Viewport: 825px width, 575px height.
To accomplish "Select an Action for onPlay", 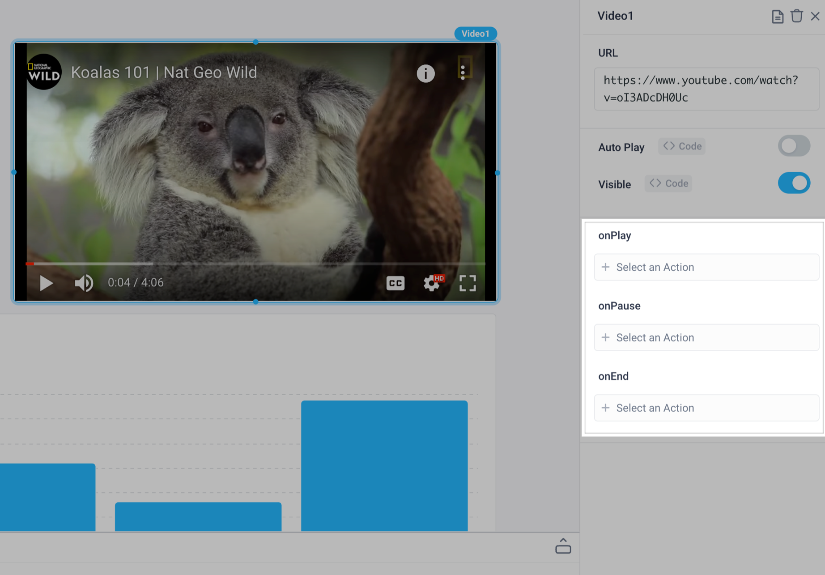I will (x=706, y=267).
